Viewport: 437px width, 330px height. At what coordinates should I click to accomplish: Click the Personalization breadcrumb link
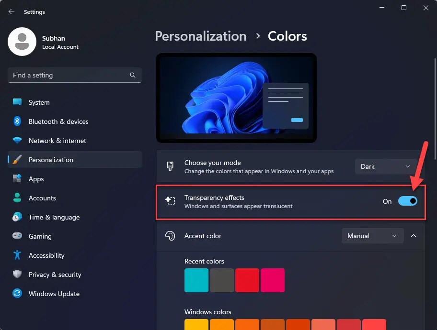[201, 36]
